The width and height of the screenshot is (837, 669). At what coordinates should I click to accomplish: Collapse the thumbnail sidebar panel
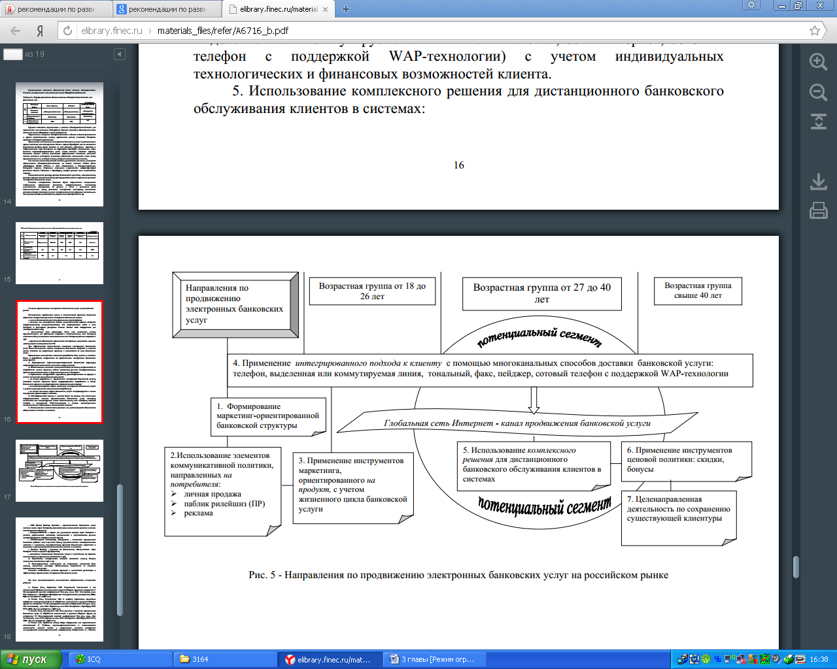[119, 54]
